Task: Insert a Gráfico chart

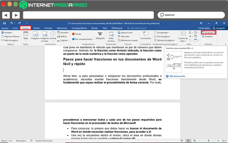Action: point(62,37)
